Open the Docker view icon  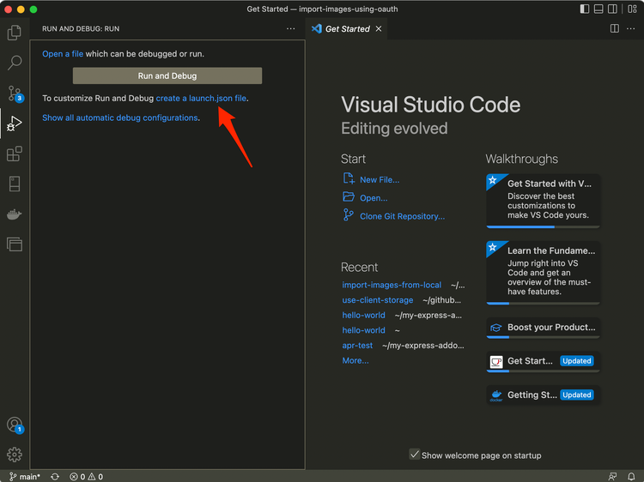click(15, 214)
